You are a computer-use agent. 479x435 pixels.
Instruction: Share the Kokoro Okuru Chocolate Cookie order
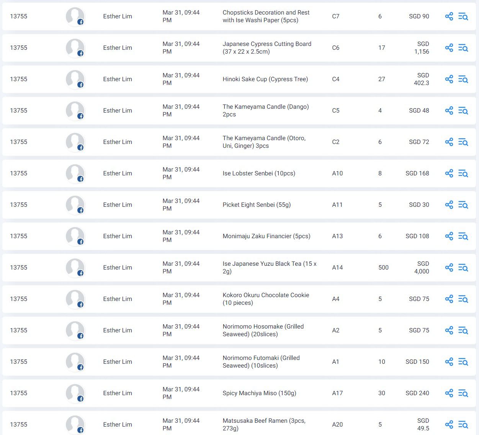(449, 299)
